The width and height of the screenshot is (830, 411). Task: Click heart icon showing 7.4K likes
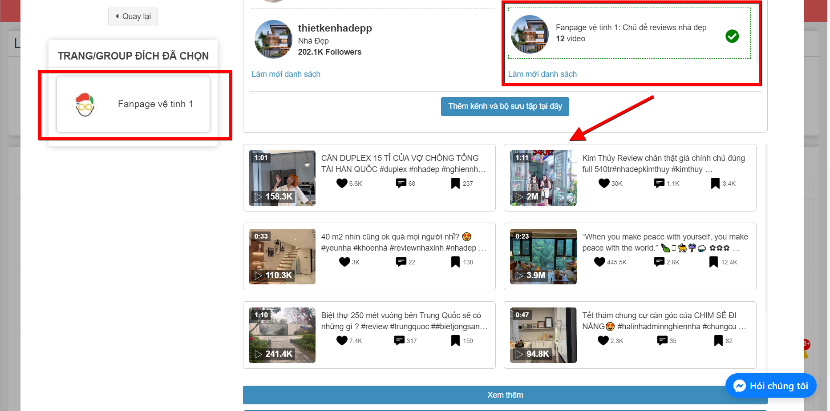coord(342,340)
